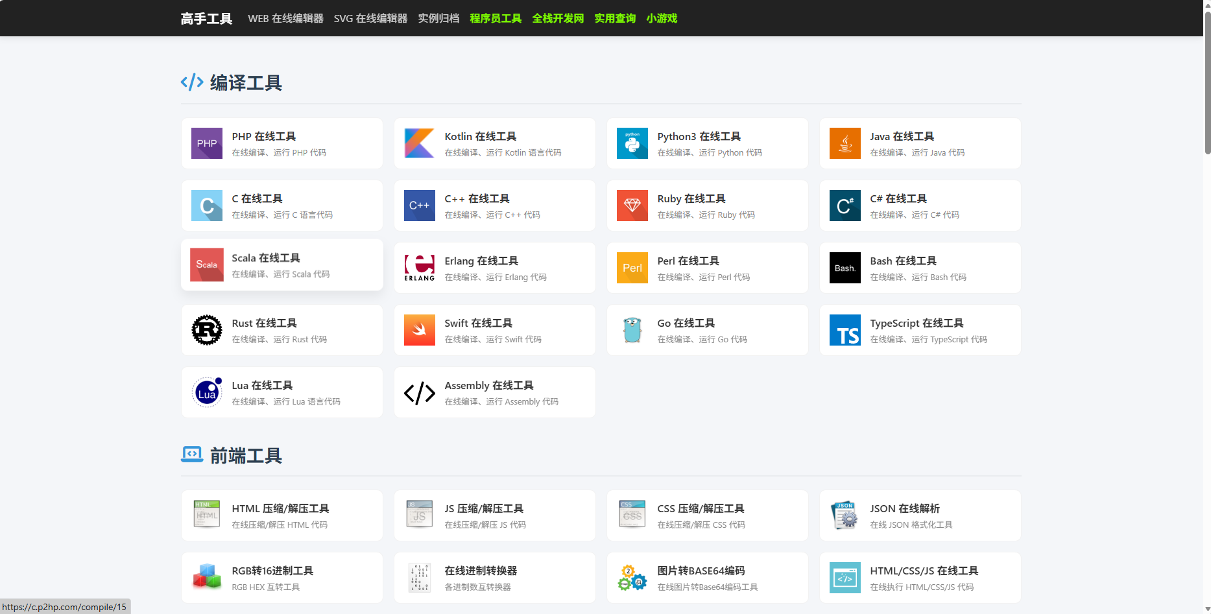1211x614 pixels.
Task: Open JSON 在线解析 tool link
Action: click(x=904, y=509)
